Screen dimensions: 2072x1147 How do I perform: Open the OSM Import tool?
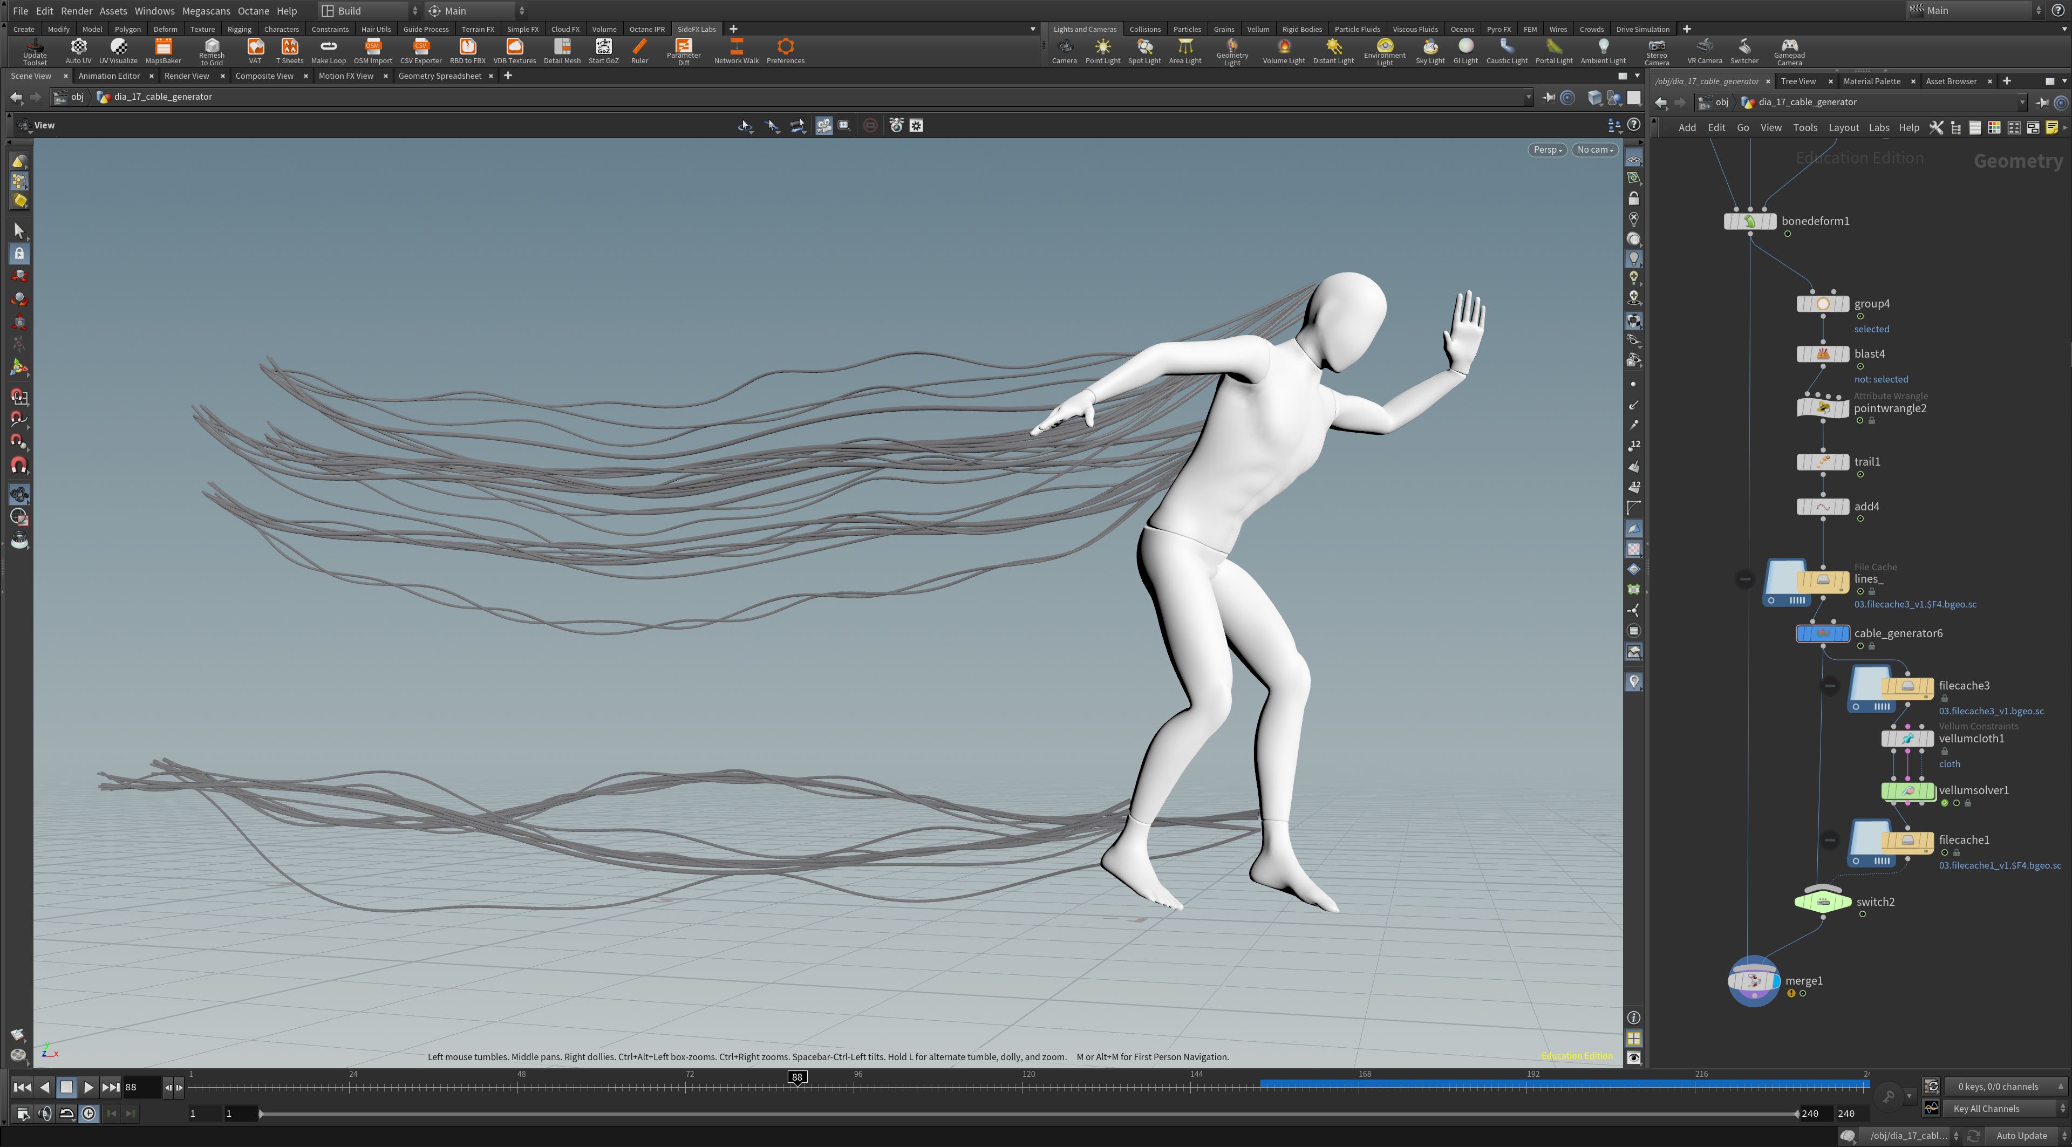pyautogui.click(x=373, y=51)
